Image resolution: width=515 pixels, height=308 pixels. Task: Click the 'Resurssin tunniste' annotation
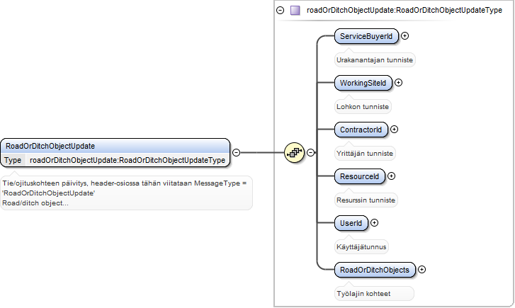pos(366,200)
